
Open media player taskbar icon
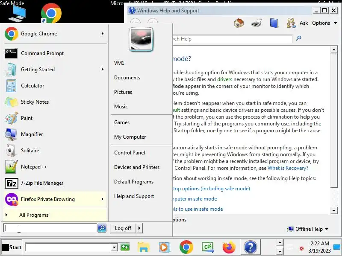coord(165,247)
